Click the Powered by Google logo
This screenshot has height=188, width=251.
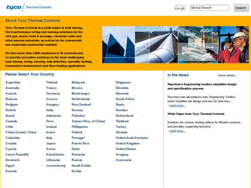(180, 8)
